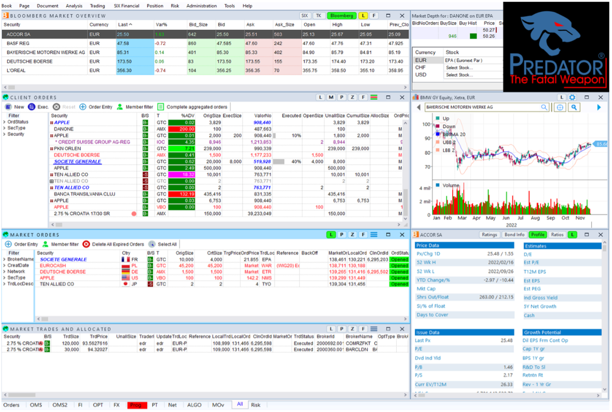Toggle the L button in Bloomberg Market Overview header
Viewport: 612px width, 412px height.
coord(364,15)
